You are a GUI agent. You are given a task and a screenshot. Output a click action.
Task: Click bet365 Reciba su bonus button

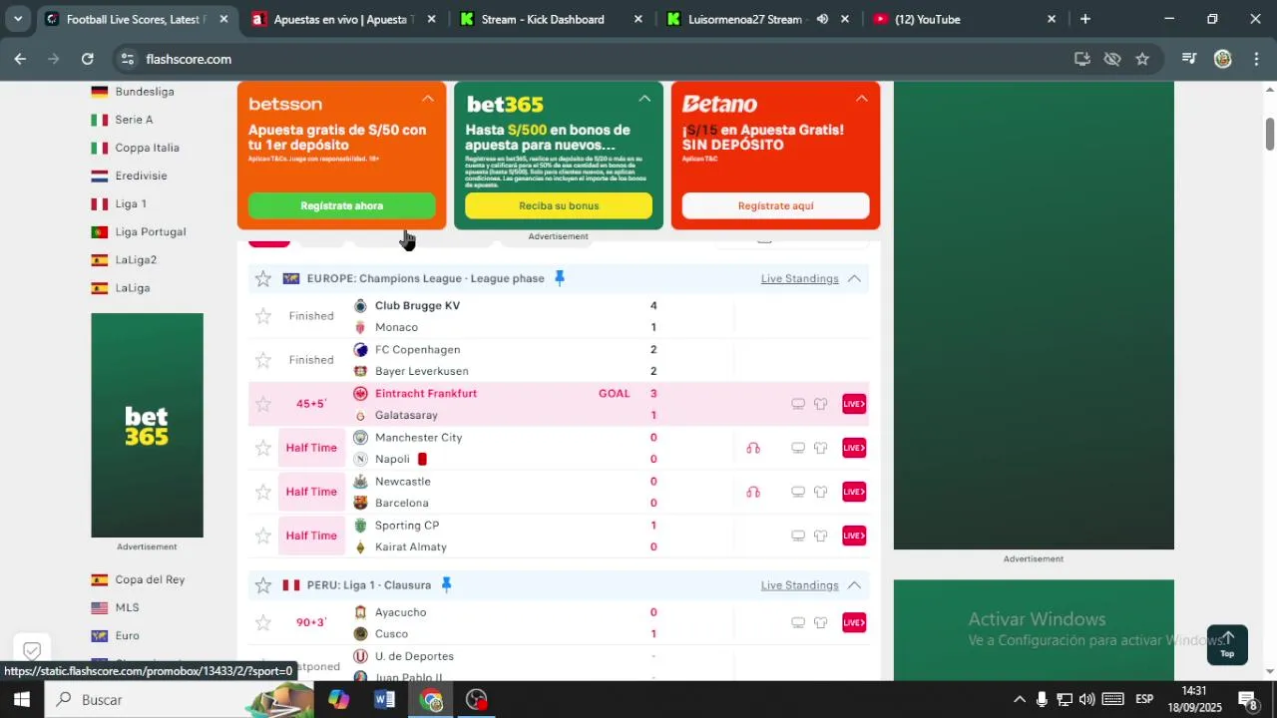559,205
